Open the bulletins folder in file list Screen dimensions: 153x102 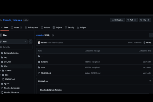[x=44, y=62]
